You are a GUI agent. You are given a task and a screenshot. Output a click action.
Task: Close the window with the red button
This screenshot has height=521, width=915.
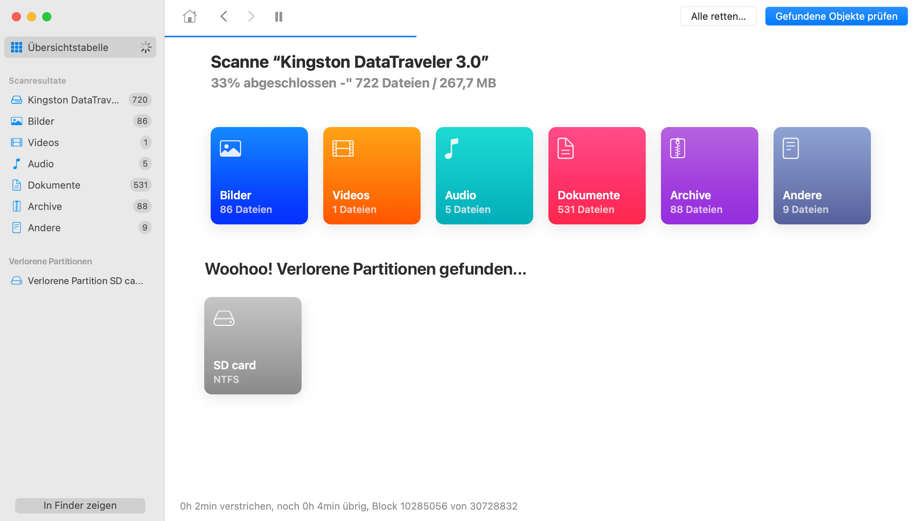click(16, 17)
